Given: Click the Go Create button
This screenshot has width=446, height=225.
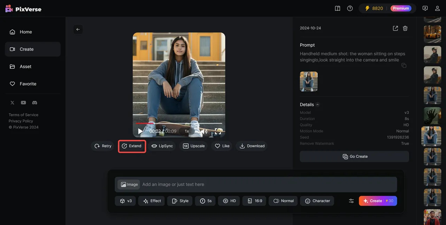Looking at the screenshot, I should [354, 156].
